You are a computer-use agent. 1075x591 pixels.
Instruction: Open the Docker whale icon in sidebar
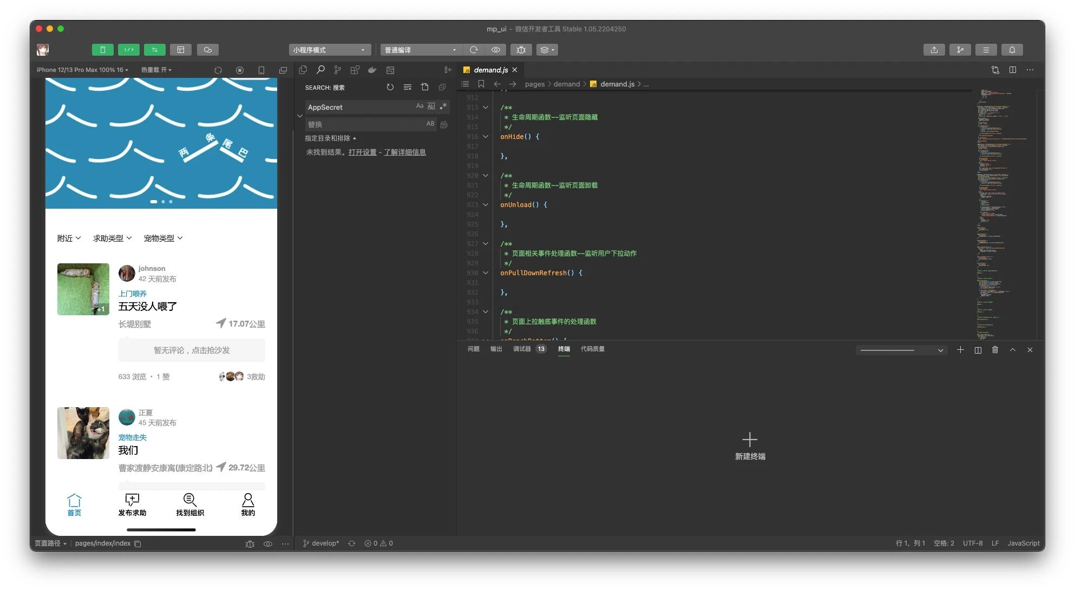click(372, 70)
